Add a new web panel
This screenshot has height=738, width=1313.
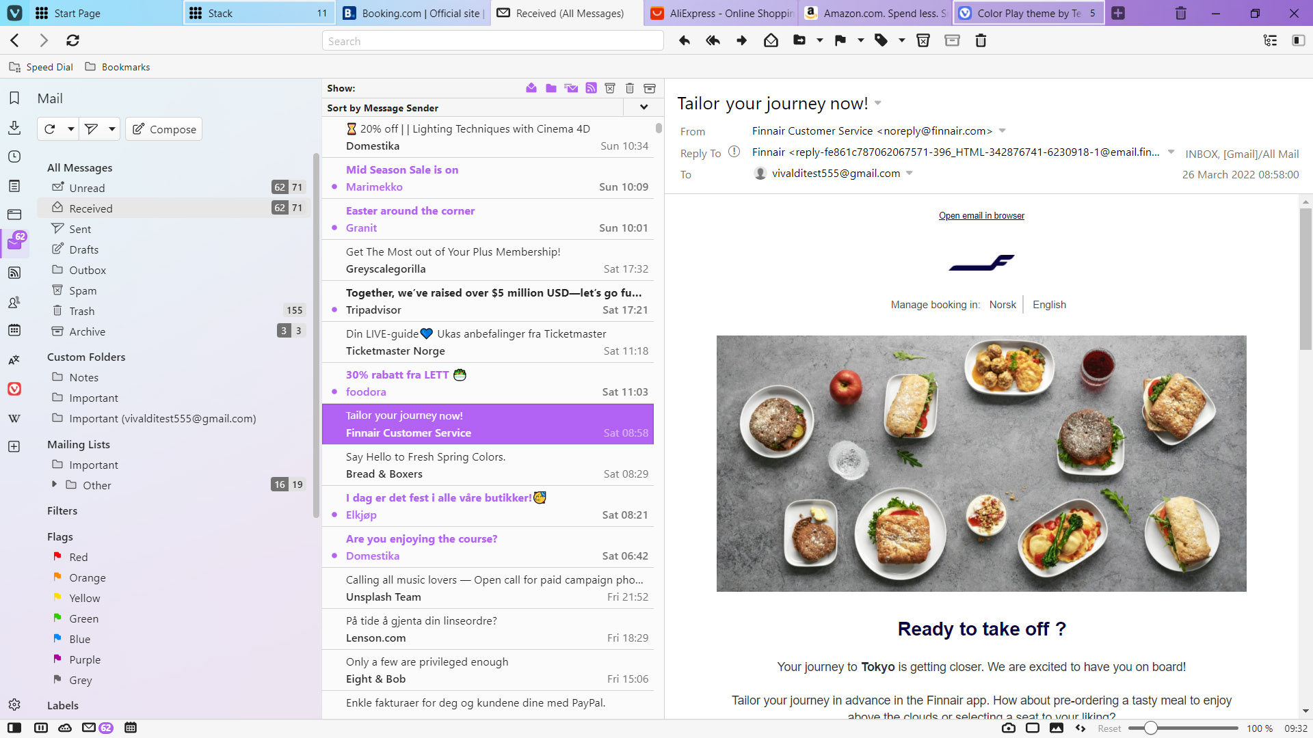tap(14, 446)
